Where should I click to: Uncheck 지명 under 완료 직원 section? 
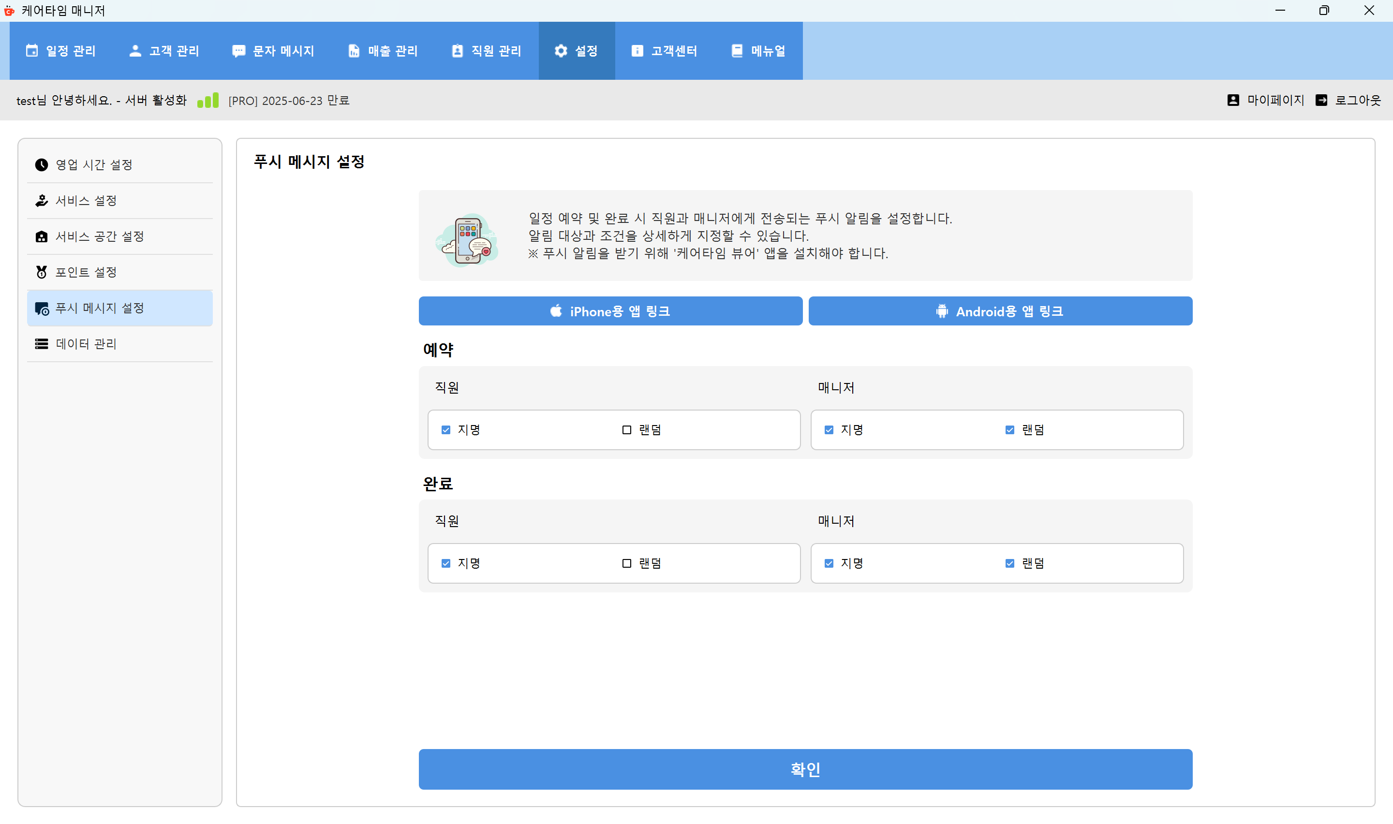point(446,563)
